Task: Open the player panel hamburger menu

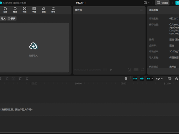Action: click(x=141, y=10)
